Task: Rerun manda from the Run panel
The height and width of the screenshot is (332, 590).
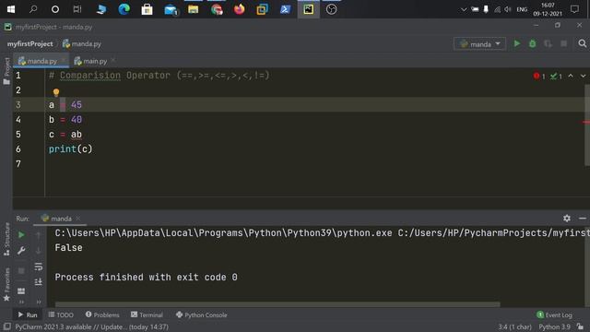Action: point(21,235)
